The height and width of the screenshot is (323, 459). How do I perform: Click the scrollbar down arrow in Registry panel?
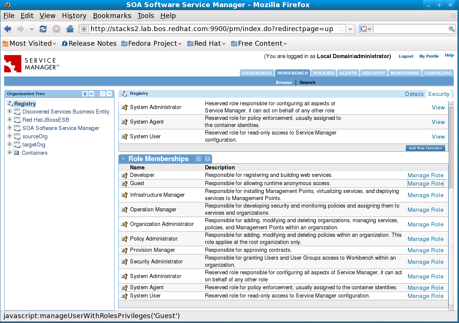pos(451,307)
